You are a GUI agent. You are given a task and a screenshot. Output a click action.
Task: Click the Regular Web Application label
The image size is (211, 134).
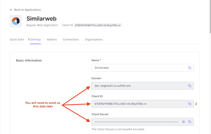click(x=42, y=25)
